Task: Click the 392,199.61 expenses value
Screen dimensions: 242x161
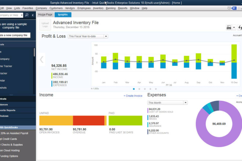Action: 60,82
